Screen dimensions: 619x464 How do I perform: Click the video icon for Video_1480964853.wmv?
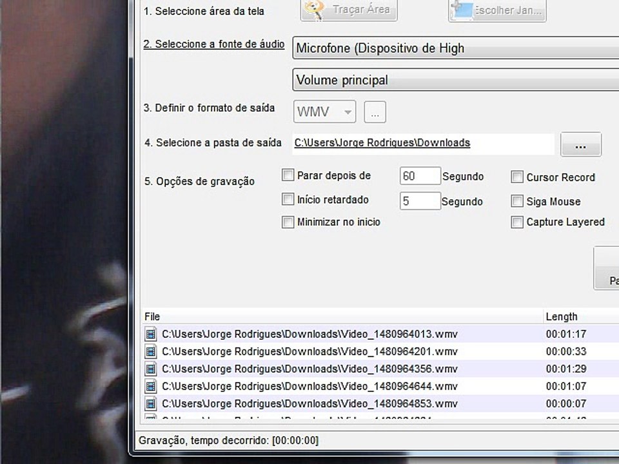coord(150,403)
